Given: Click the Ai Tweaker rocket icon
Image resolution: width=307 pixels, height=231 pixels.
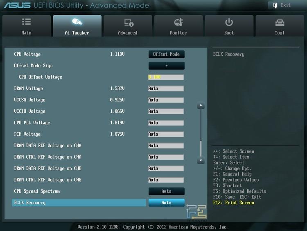Looking at the screenshot, I should pos(77,22).
